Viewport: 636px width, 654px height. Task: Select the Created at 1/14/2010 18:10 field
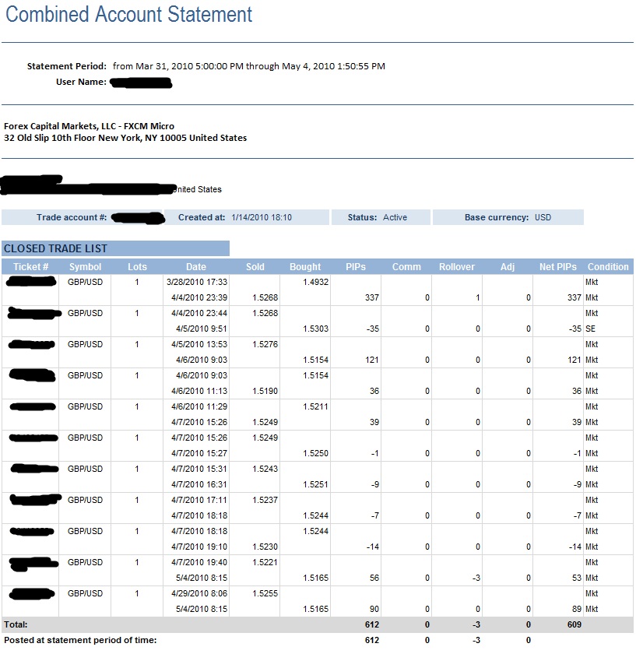pyautogui.click(x=235, y=218)
